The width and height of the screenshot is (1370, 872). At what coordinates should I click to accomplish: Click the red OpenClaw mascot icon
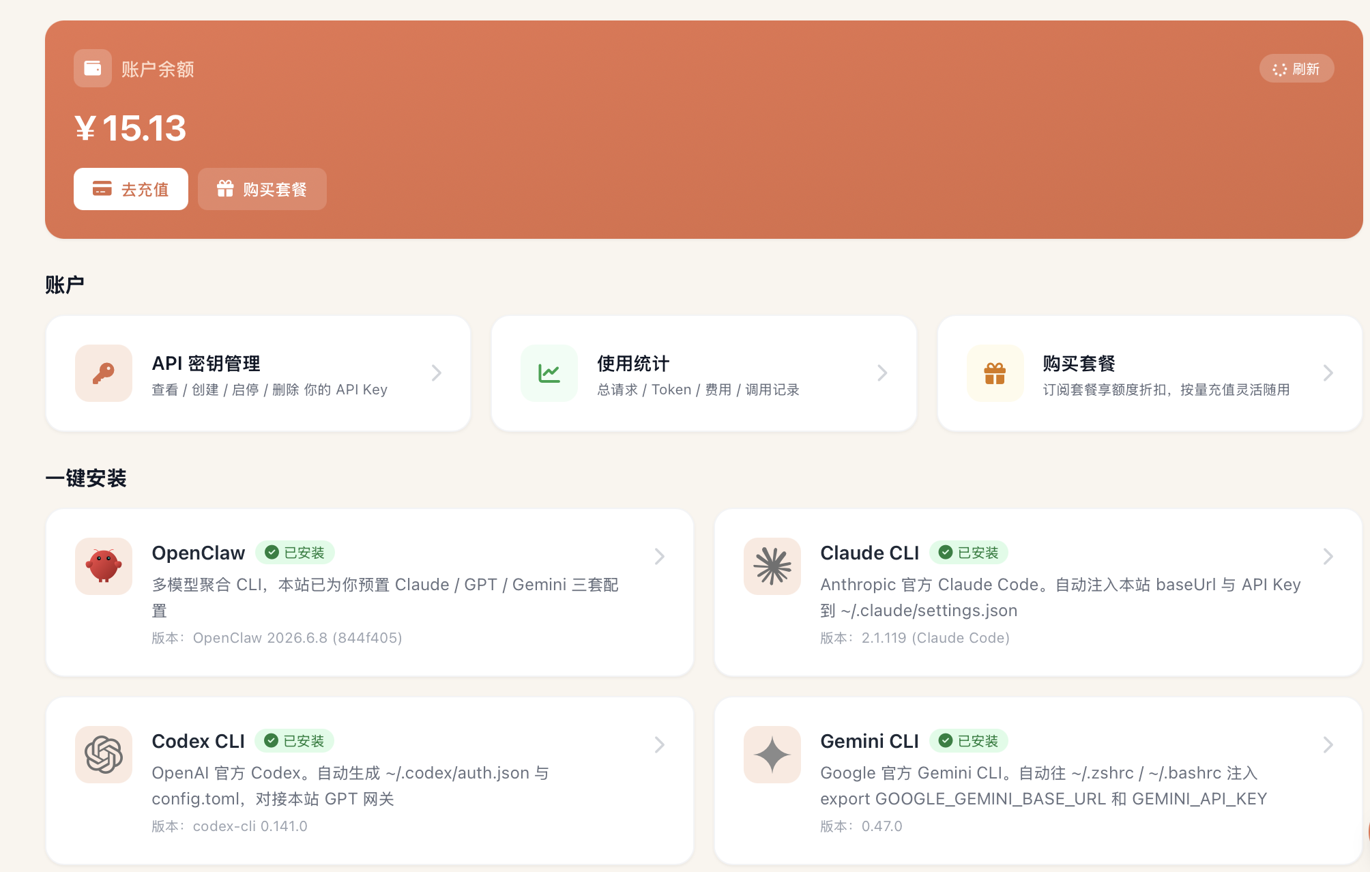coord(104,566)
